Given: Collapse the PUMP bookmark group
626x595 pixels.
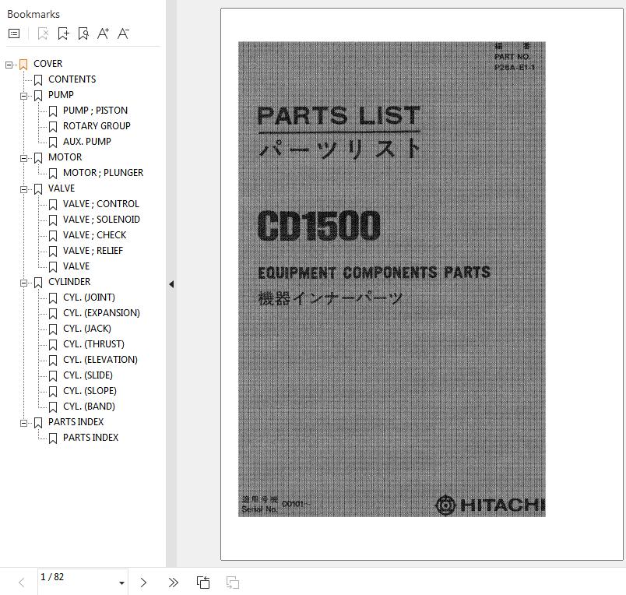Looking at the screenshot, I should 23,96.
